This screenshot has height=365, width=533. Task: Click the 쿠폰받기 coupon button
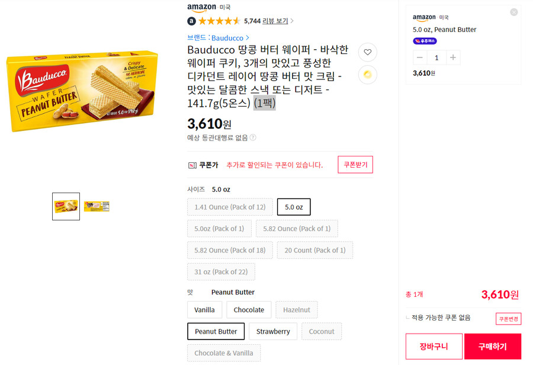355,165
